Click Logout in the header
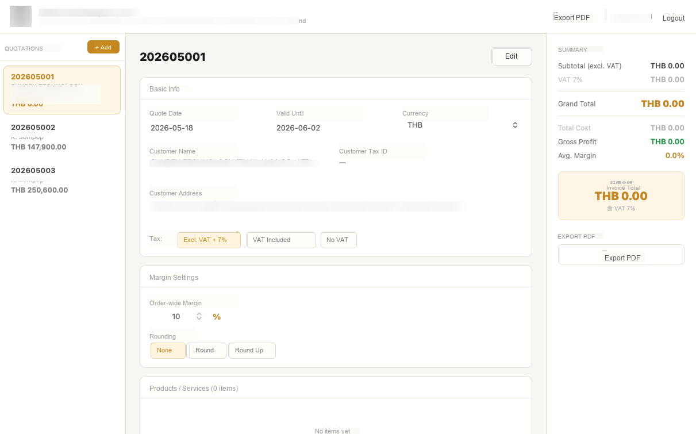Image resolution: width=696 pixels, height=434 pixels. coord(674,18)
